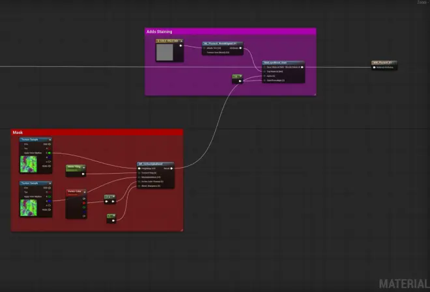The width and height of the screenshot is (430, 292).
Task: Collapse the gray Constant3Vector node preview arrow
Action: [x=181, y=41]
